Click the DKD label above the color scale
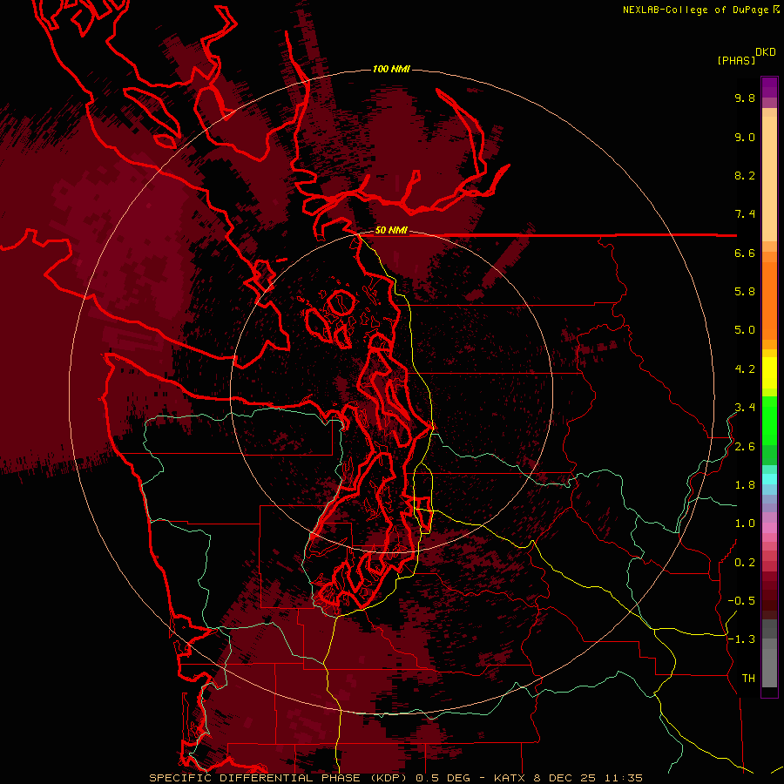Screen dimensions: 784x784 coord(766,52)
